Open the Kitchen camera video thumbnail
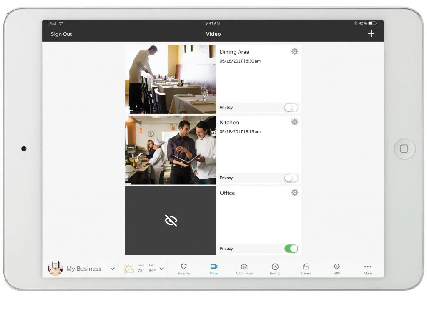 click(x=171, y=150)
